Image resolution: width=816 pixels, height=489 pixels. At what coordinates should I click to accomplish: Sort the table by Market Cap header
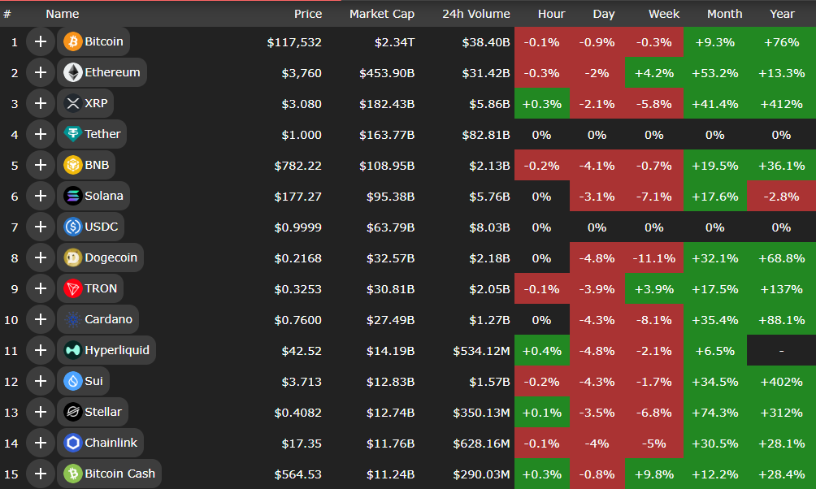click(381, 14)
